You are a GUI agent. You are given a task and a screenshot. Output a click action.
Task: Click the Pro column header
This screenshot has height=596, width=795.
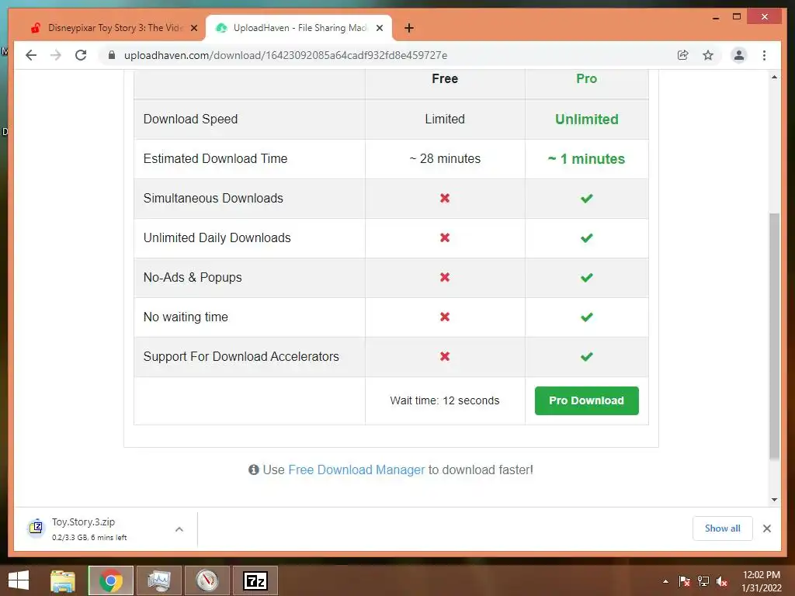pyautogui.click(x=587, y=78)
